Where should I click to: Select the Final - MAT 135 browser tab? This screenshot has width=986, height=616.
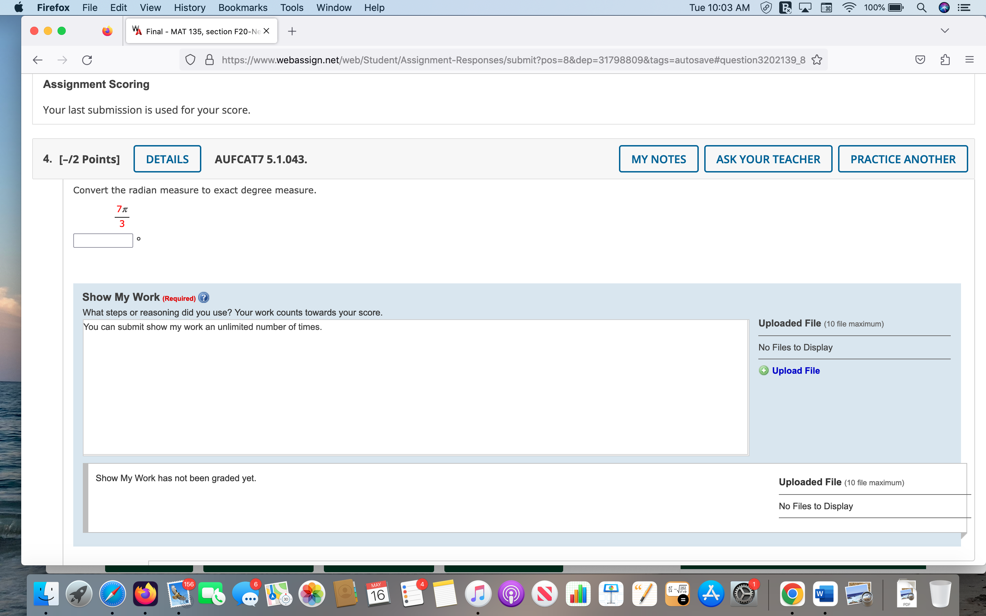[200, 30]
